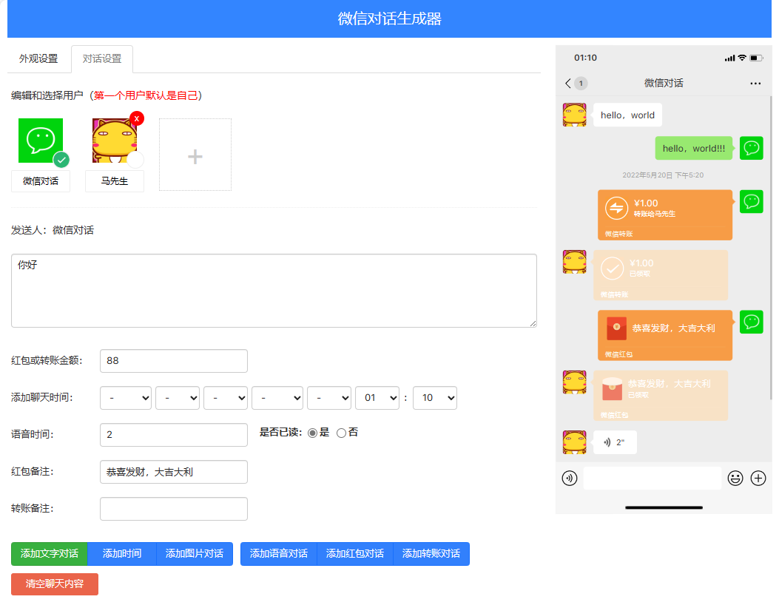Select the 马先生 cat avatar
Image resolution: width=779 pixels, height=605 pixels.
[x=114, y=141]
